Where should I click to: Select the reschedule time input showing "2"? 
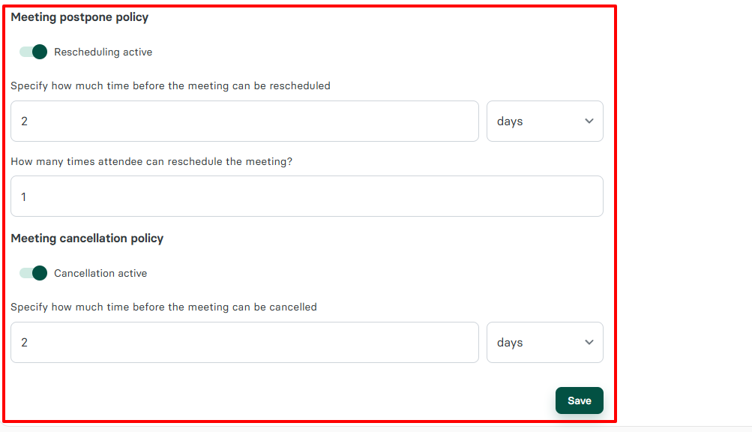(244, 121)
